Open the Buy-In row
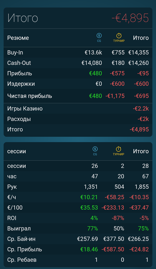Screen dimensions: 156x269 [x=78, y=53]
